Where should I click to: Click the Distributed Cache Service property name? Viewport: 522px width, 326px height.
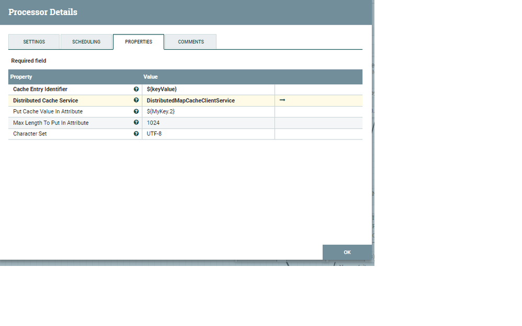pyautogui.click(x=46, y=100)
